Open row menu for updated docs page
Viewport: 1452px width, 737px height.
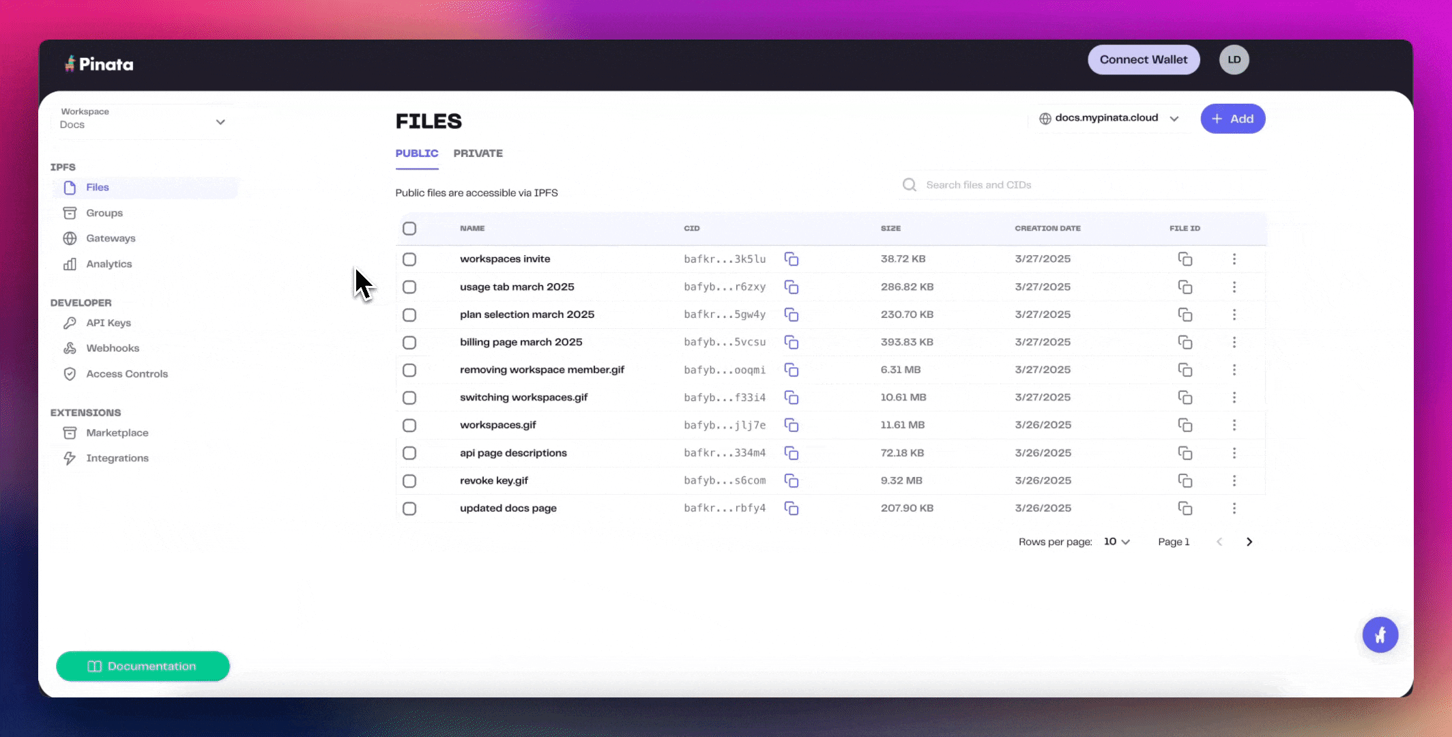[1234, 508]
